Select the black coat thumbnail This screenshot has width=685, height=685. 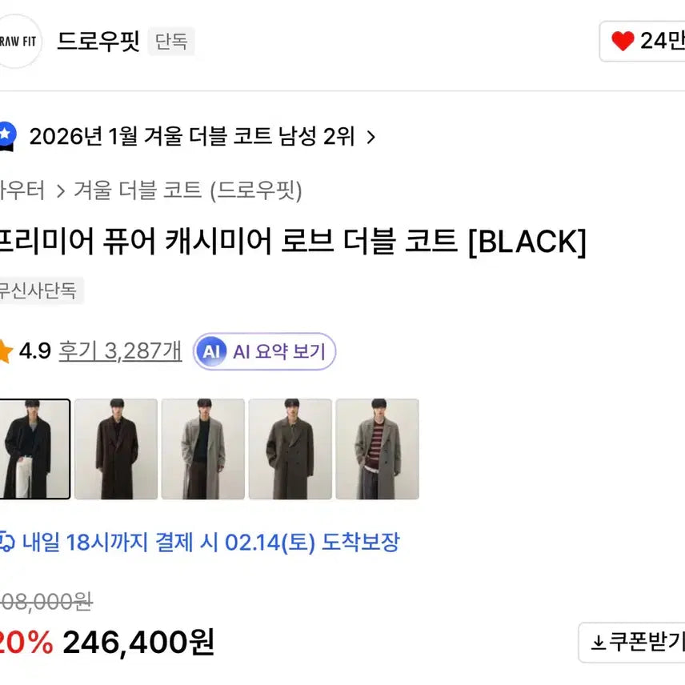pos(34,449)
